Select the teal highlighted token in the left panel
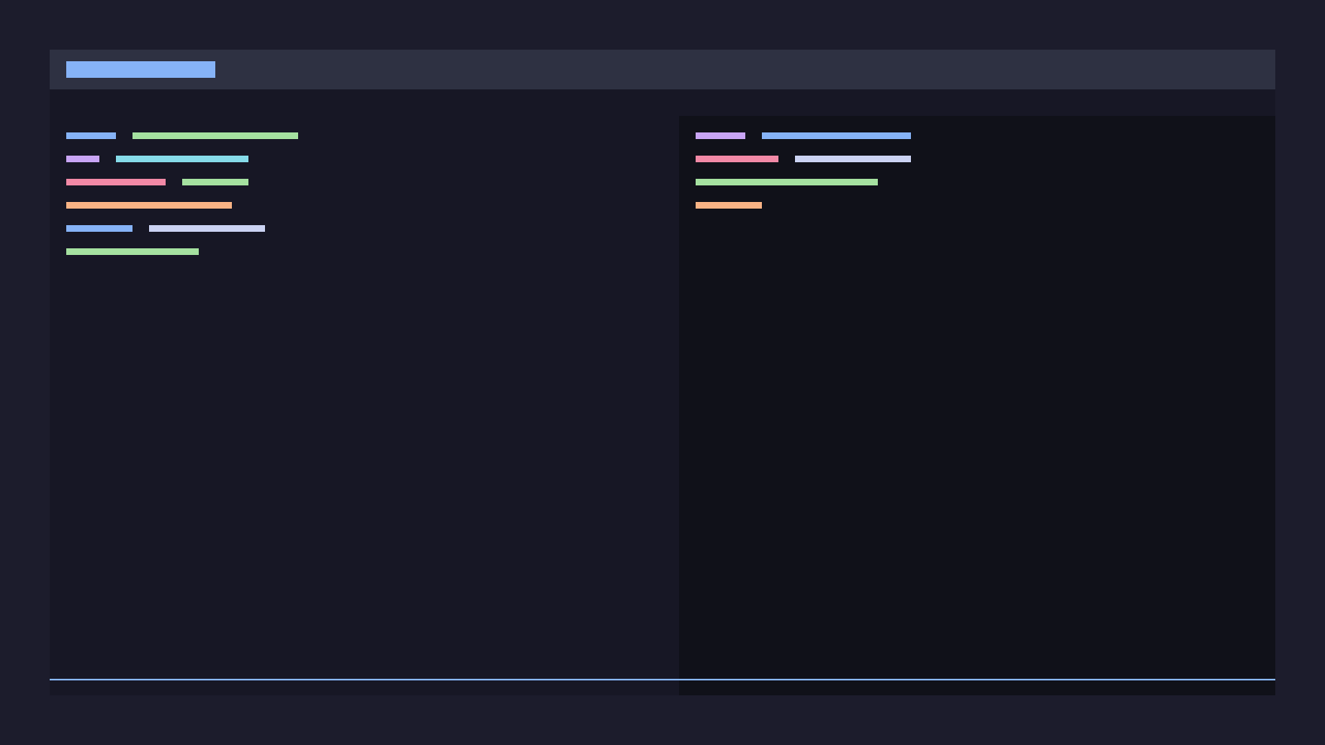 pos(182,159)
